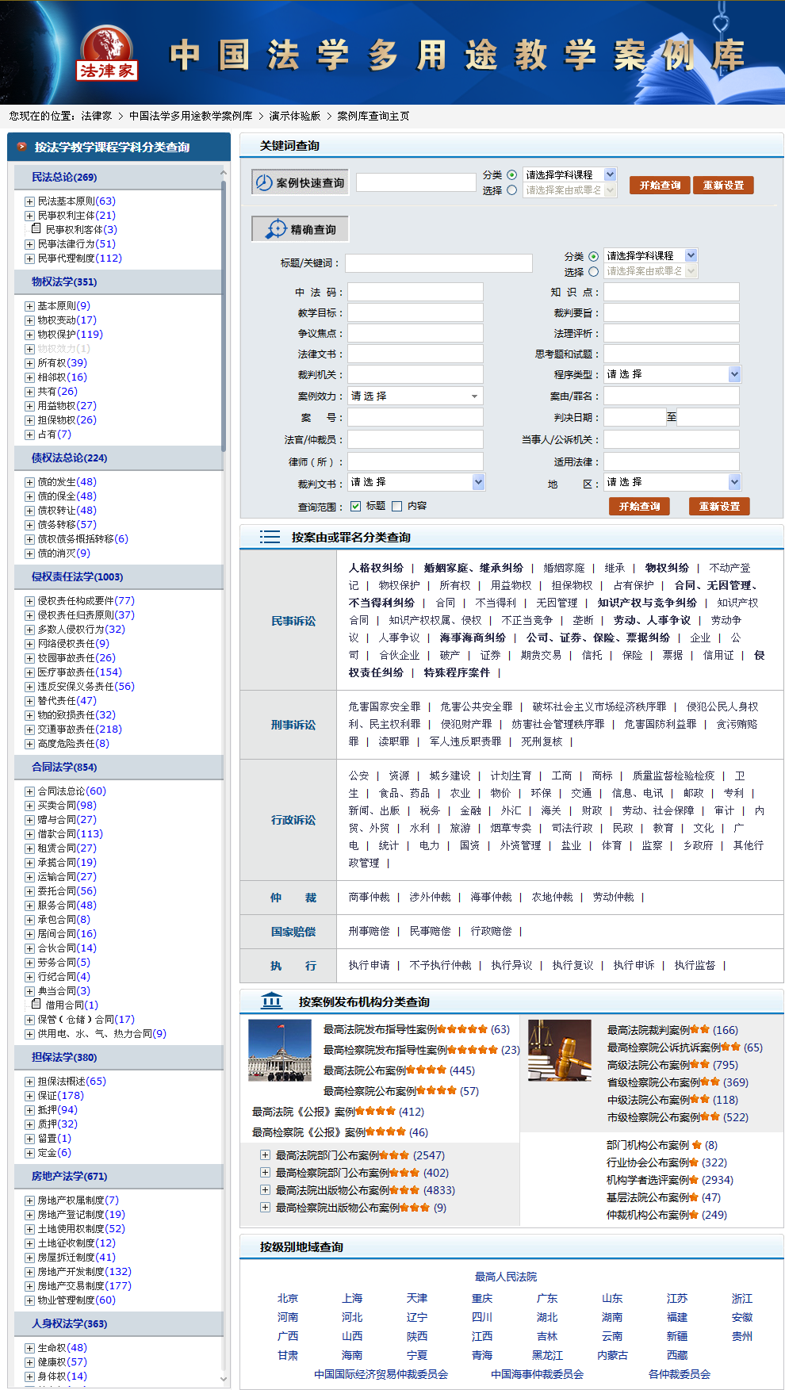Open the 合同法学(854) section header

point(118,767)
